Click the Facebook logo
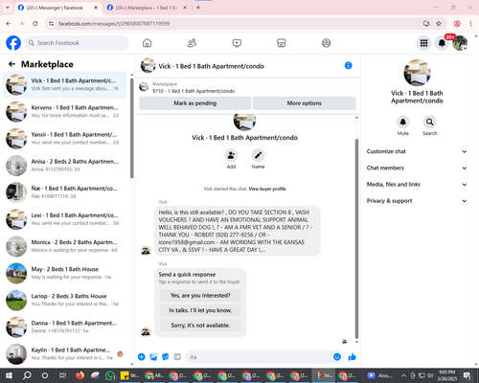 click(13, 43)
